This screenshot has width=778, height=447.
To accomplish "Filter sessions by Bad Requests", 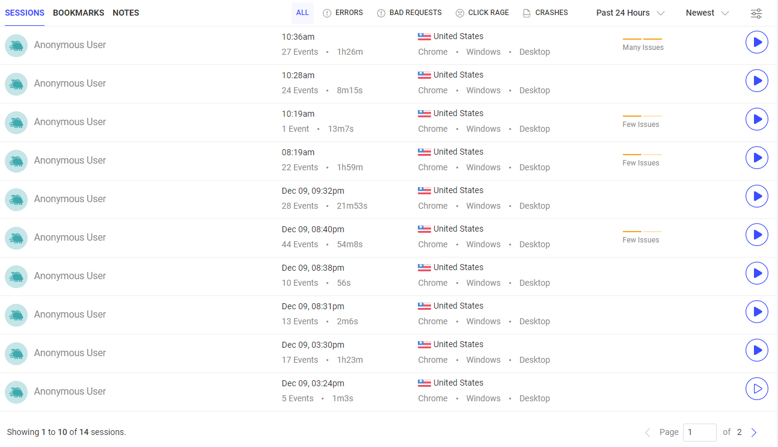I will [x=409, y=13].
